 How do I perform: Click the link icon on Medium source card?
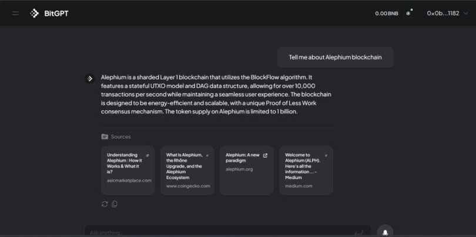pos(326,155)
